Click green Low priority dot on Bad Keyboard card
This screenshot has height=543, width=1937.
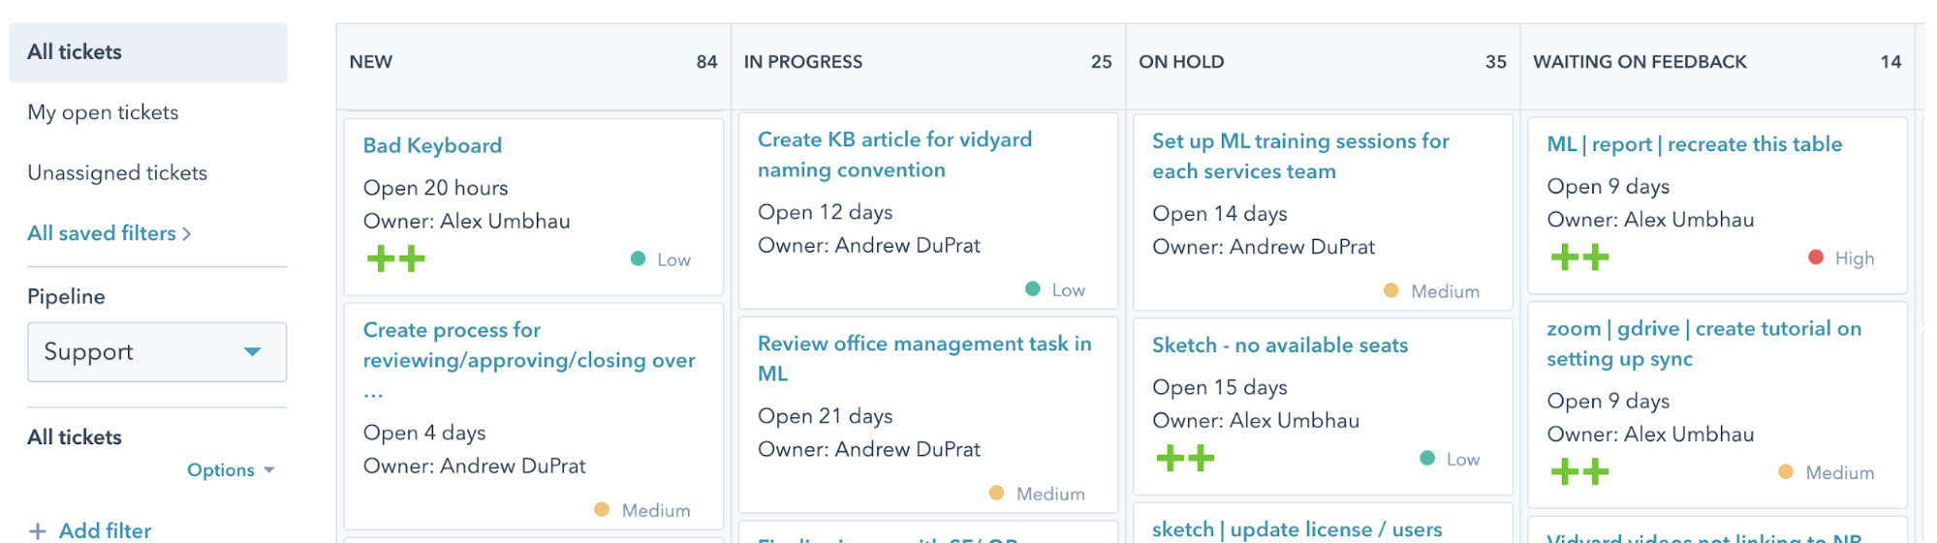click(638, 258)
